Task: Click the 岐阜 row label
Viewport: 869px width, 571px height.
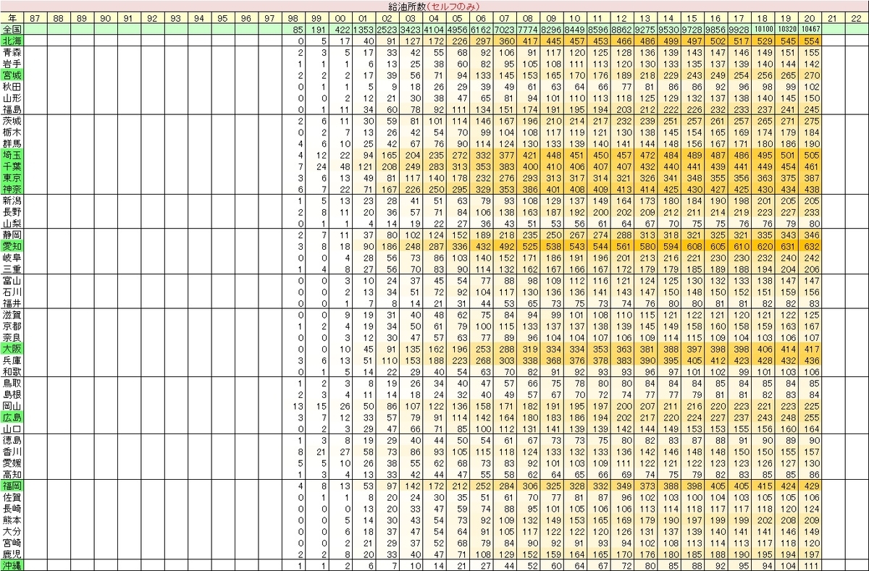Action: pyautogui.click(x=12, y=258)
